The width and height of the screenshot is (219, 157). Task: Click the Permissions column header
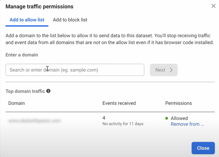178,103
